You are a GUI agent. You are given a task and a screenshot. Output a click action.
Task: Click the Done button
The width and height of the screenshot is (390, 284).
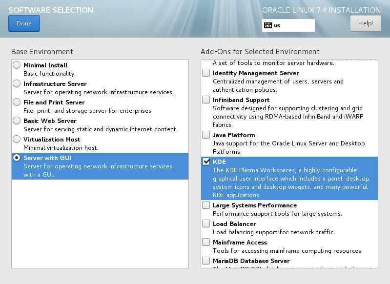pos(24,23)
